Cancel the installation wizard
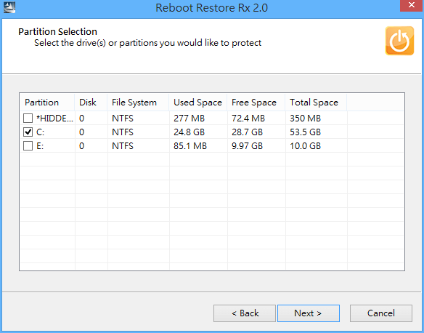This screenshot has width=424, height=333. [x=381, y=313]
